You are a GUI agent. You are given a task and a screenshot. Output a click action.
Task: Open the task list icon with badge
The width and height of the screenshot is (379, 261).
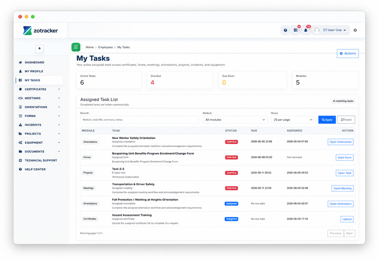(x=296, y=30)
